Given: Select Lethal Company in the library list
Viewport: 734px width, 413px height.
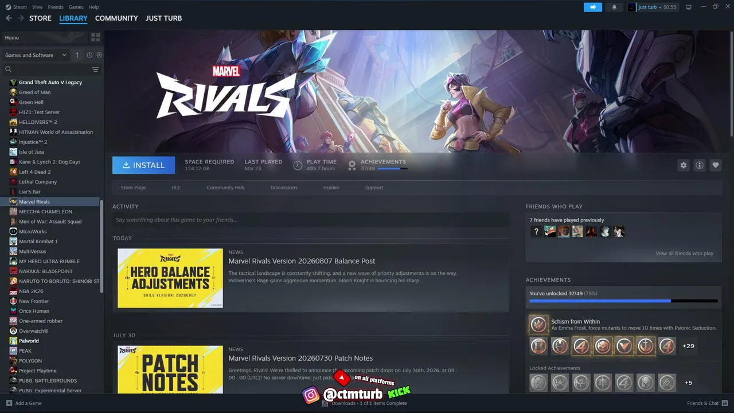Looking at the screenshot, I should click(x=38, y=182).
